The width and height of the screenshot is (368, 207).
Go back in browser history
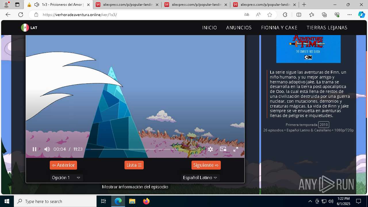coord(8,15)
